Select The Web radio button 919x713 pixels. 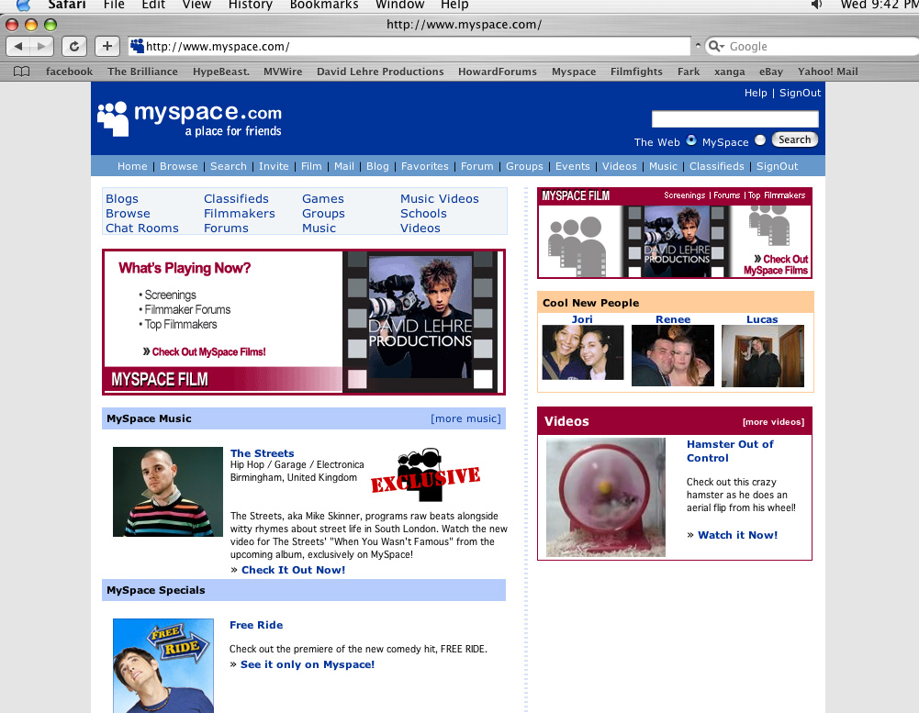tap(691, 140)
